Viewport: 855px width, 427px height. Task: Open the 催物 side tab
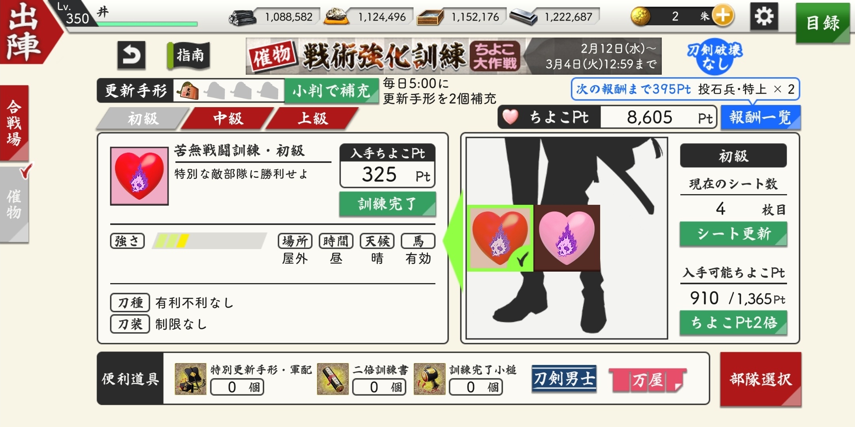(x=14, y=204)
